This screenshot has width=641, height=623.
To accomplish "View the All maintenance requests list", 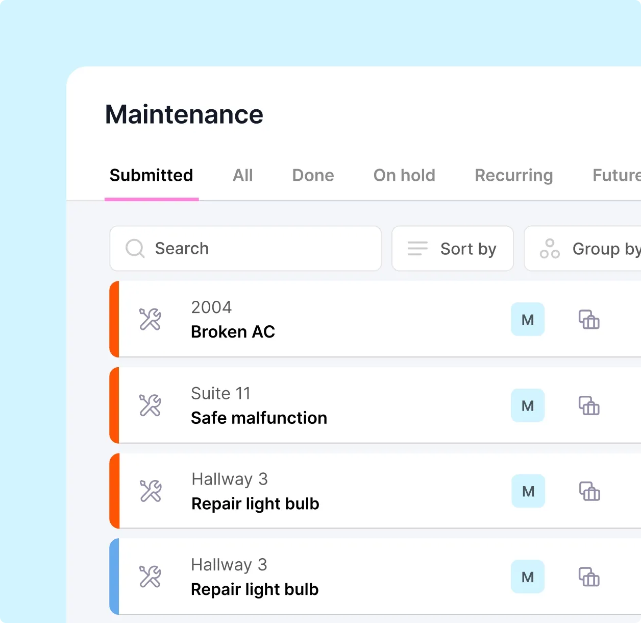I will click(243, 175).
